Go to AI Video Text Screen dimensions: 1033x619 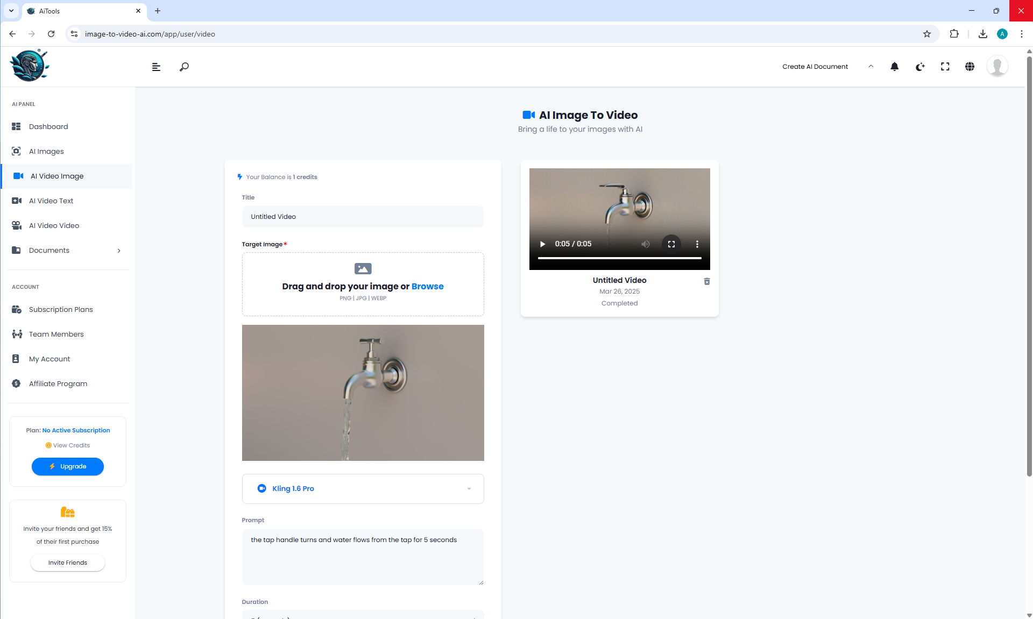click(x=51, y=201)
